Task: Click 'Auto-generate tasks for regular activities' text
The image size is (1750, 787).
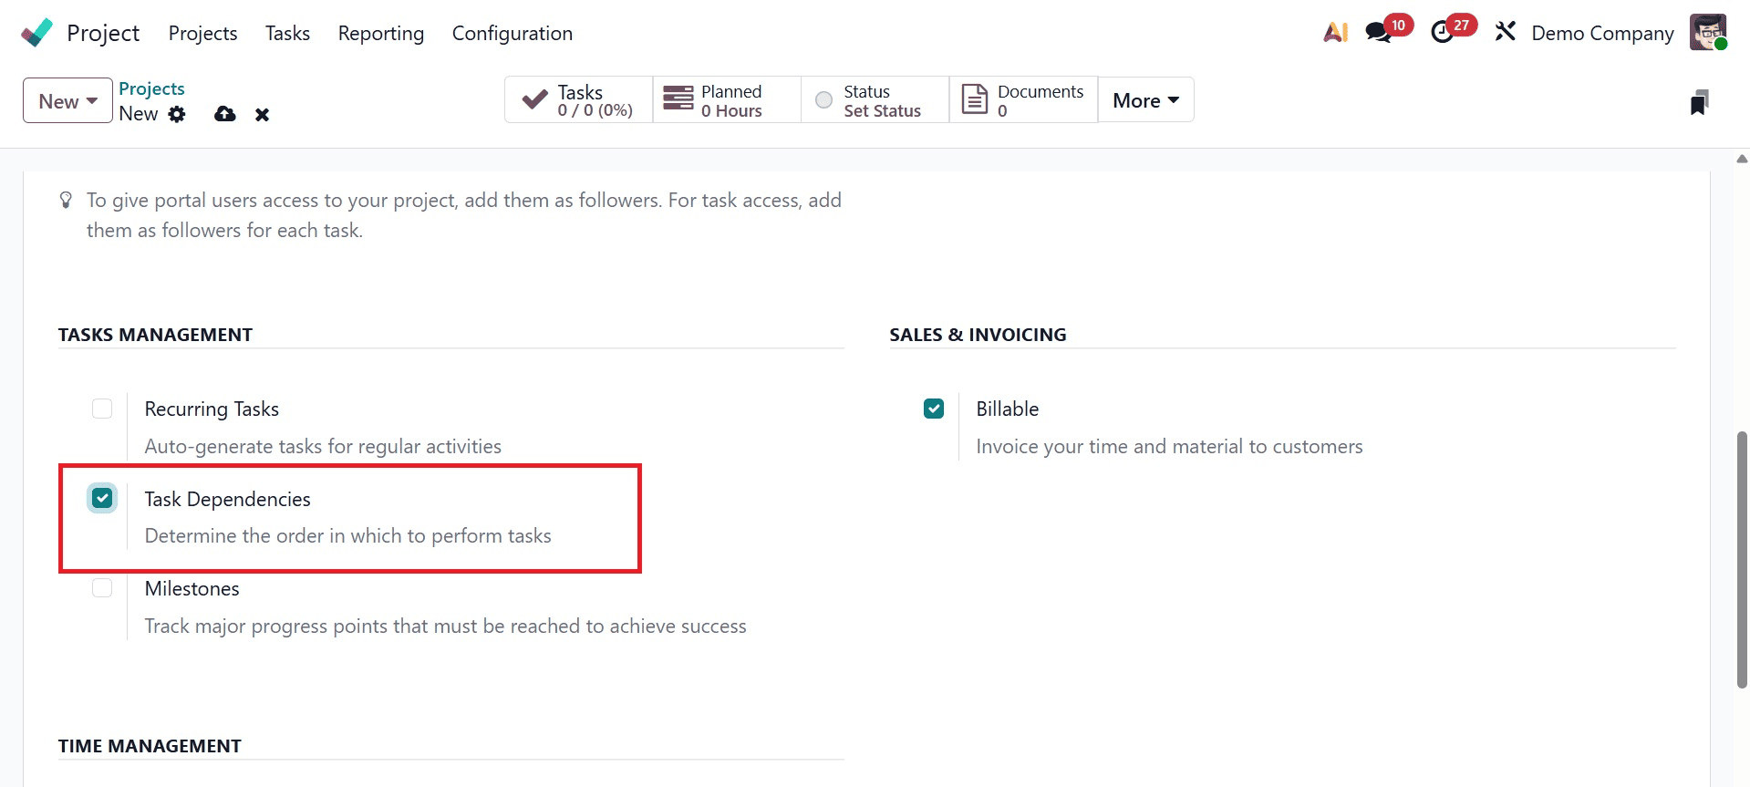Action: point(323,447)
